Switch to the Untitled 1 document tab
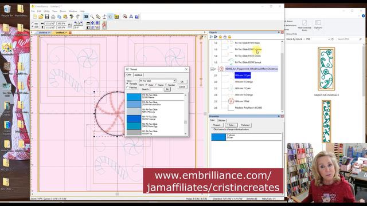Viewport: 367px width, 206px height. click(x=44, y=33)
